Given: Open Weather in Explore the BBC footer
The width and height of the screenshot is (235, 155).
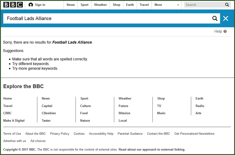Looking at the screenshot, I should 125,98.
